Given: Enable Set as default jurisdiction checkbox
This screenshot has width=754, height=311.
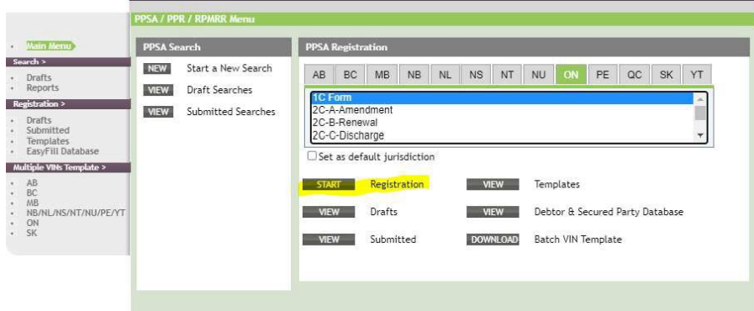Looking at the screenshot, I should click(x=312, y=156).
